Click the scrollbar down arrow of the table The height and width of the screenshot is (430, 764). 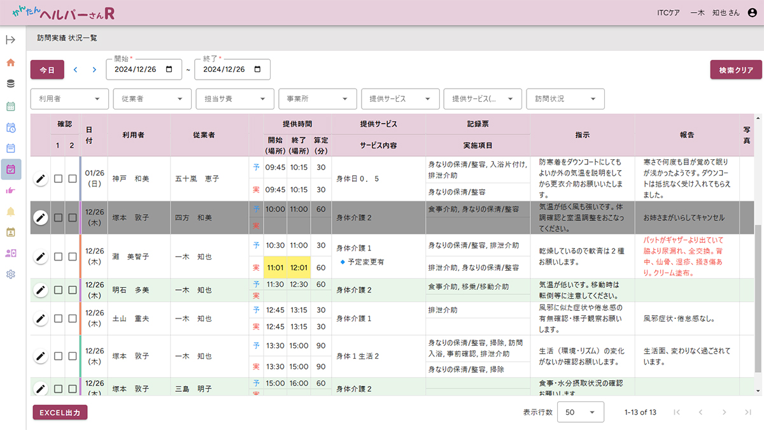(x=758, y=390)
